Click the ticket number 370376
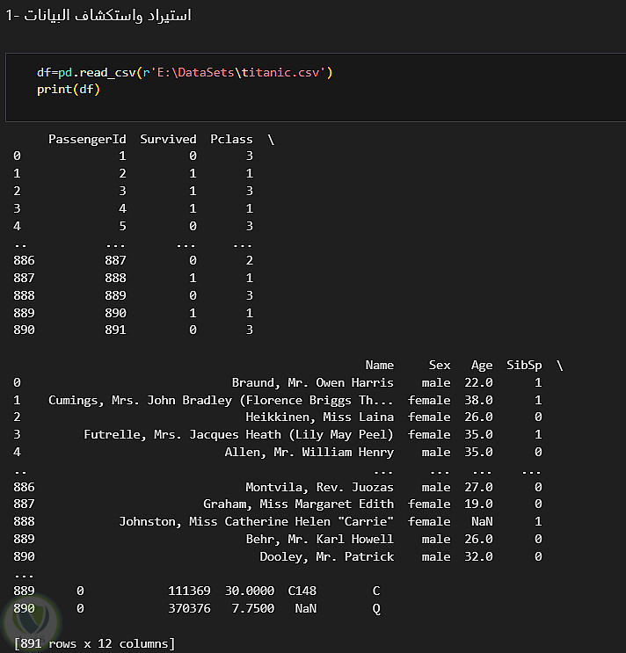 point(189,608)
